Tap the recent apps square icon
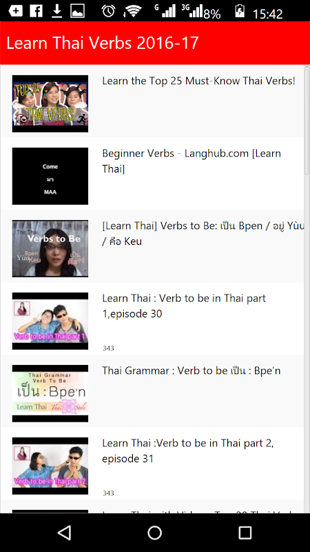 pyautogui.click(x=245, y=533)
